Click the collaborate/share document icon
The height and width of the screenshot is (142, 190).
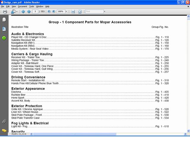(13, 12)
